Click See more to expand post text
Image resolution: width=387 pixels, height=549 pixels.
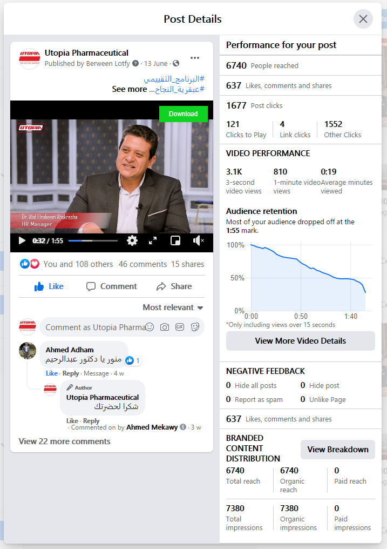coord(130,89)
